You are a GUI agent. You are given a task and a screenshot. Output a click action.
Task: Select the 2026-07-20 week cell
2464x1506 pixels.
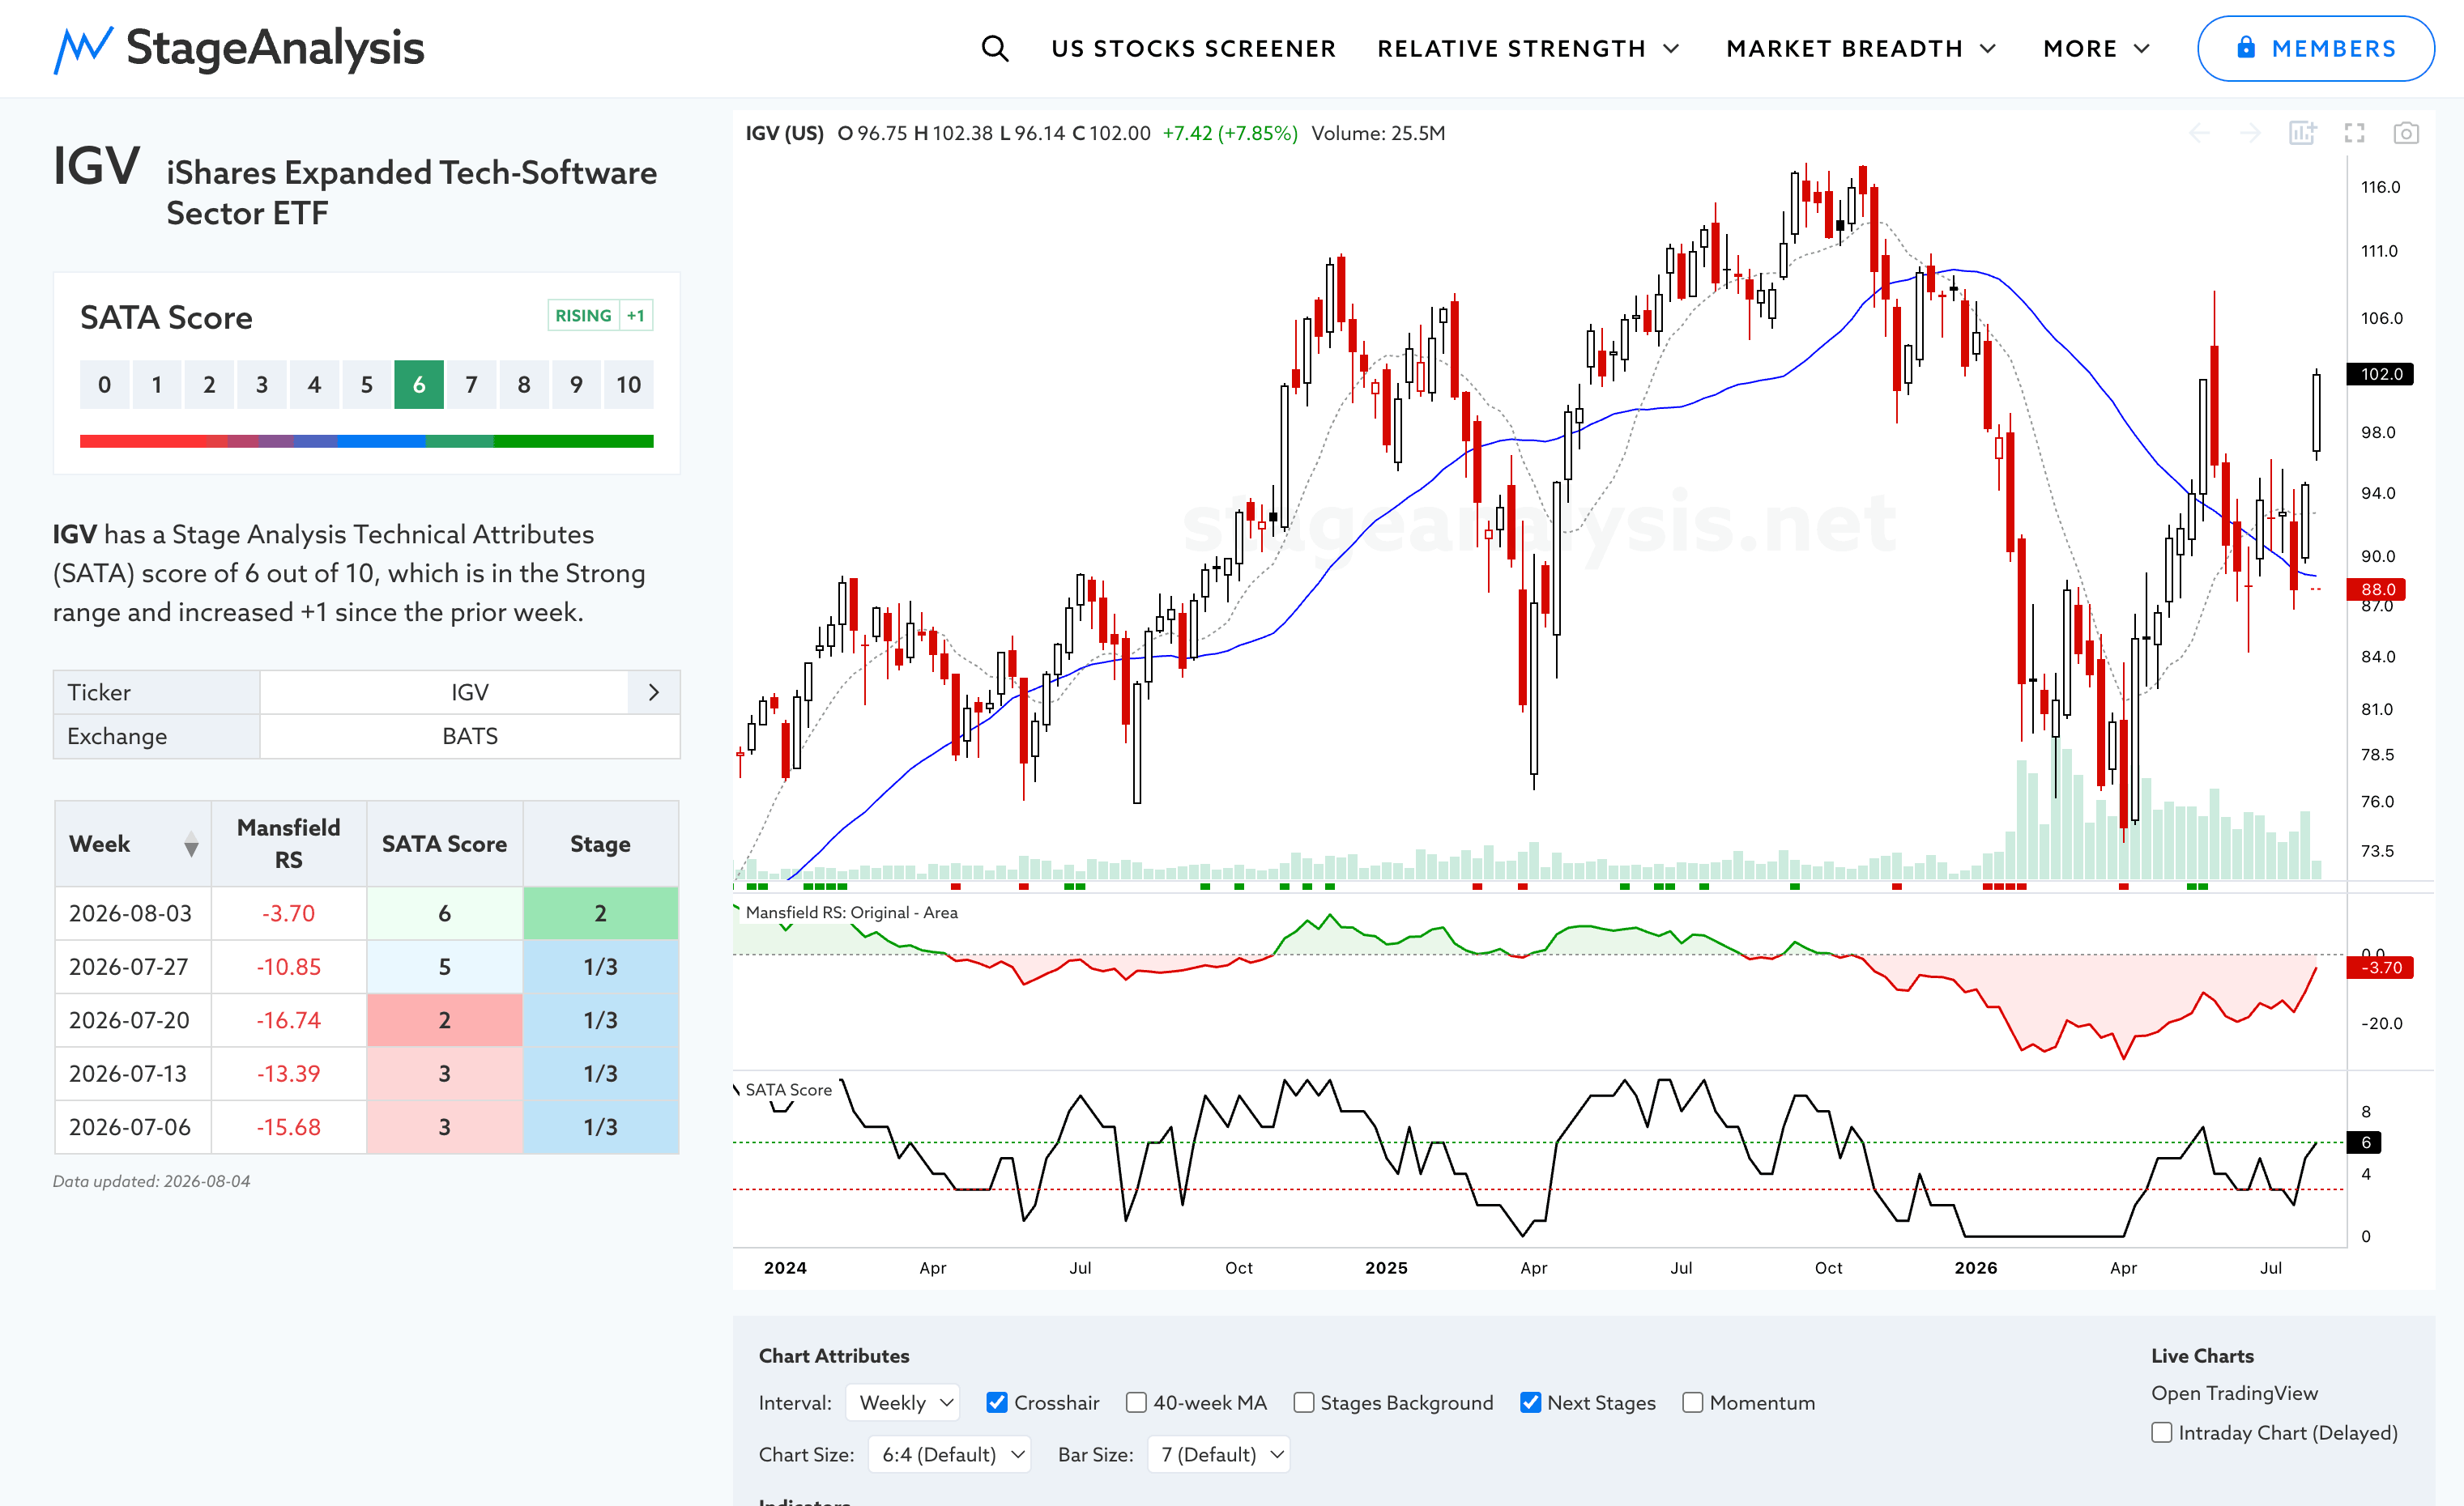(x=132, y=1020)
